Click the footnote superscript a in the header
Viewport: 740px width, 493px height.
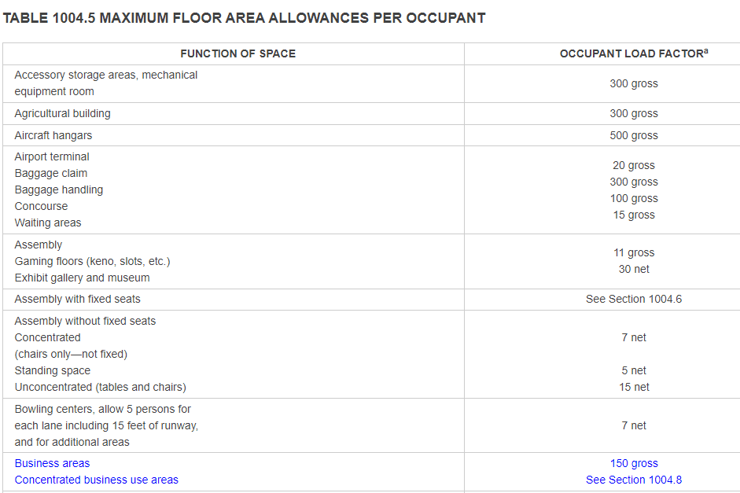706,51
